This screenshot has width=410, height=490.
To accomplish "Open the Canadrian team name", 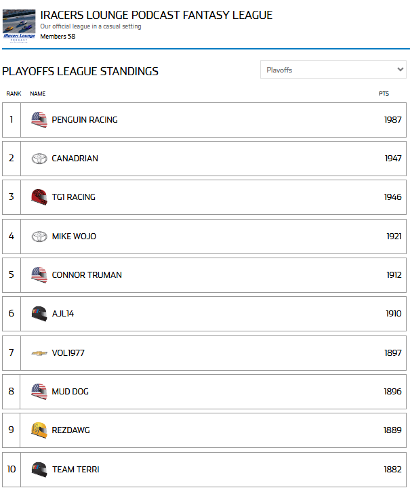I will 75,159.
